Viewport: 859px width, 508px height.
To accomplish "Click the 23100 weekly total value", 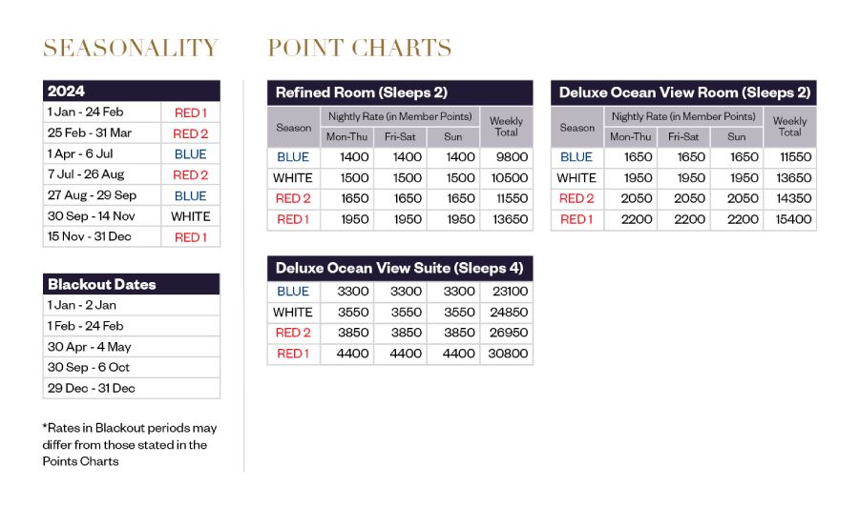I will point(506,292).
